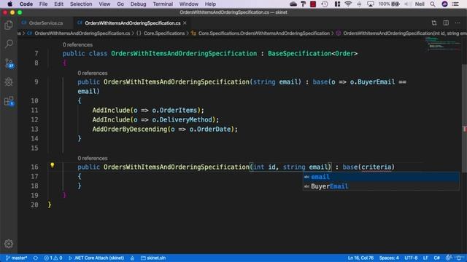Open the Debug view in activity bar
Viewport: 467px width, 262px height.
tap(9, 82)
